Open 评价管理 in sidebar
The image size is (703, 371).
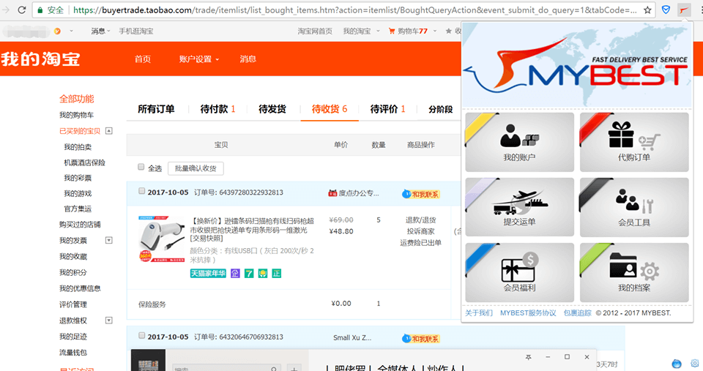coord(73,304)
